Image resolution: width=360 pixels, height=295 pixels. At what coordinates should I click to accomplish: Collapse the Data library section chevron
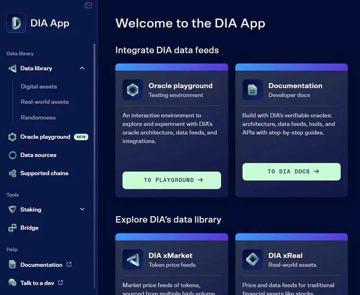click(x=82, y=68)
